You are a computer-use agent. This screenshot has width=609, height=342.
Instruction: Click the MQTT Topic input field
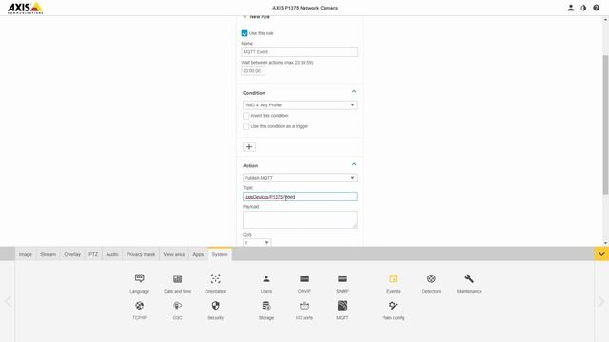300,197
